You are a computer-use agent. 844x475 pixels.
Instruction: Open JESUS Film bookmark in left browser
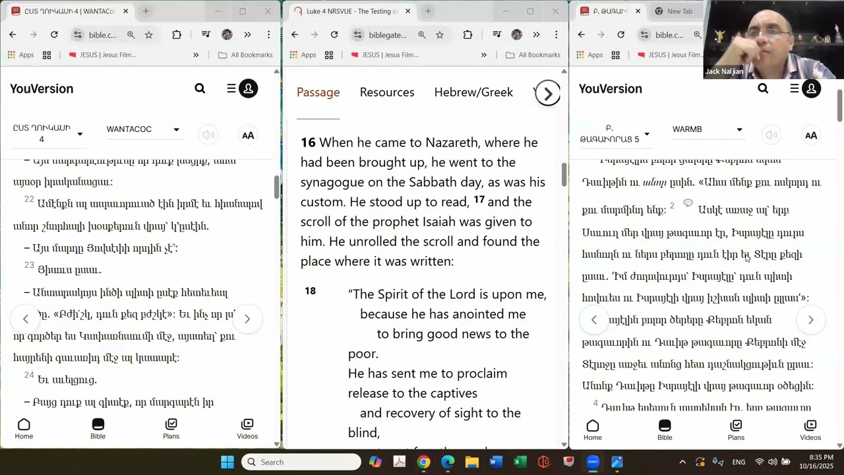(x=102, y=55)
